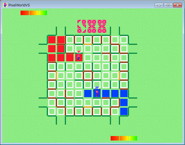Image resolution: width=185 pixels, height=145 pixels.
Task: Select the red tile directly left of 1P
Action: [x=70, y=58]
